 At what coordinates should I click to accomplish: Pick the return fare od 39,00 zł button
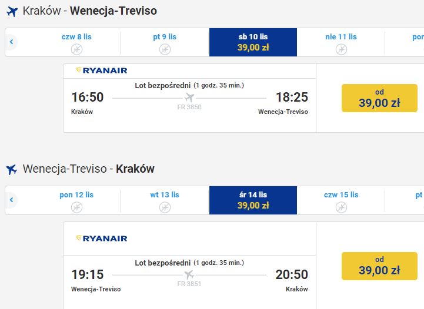point(379,266)
